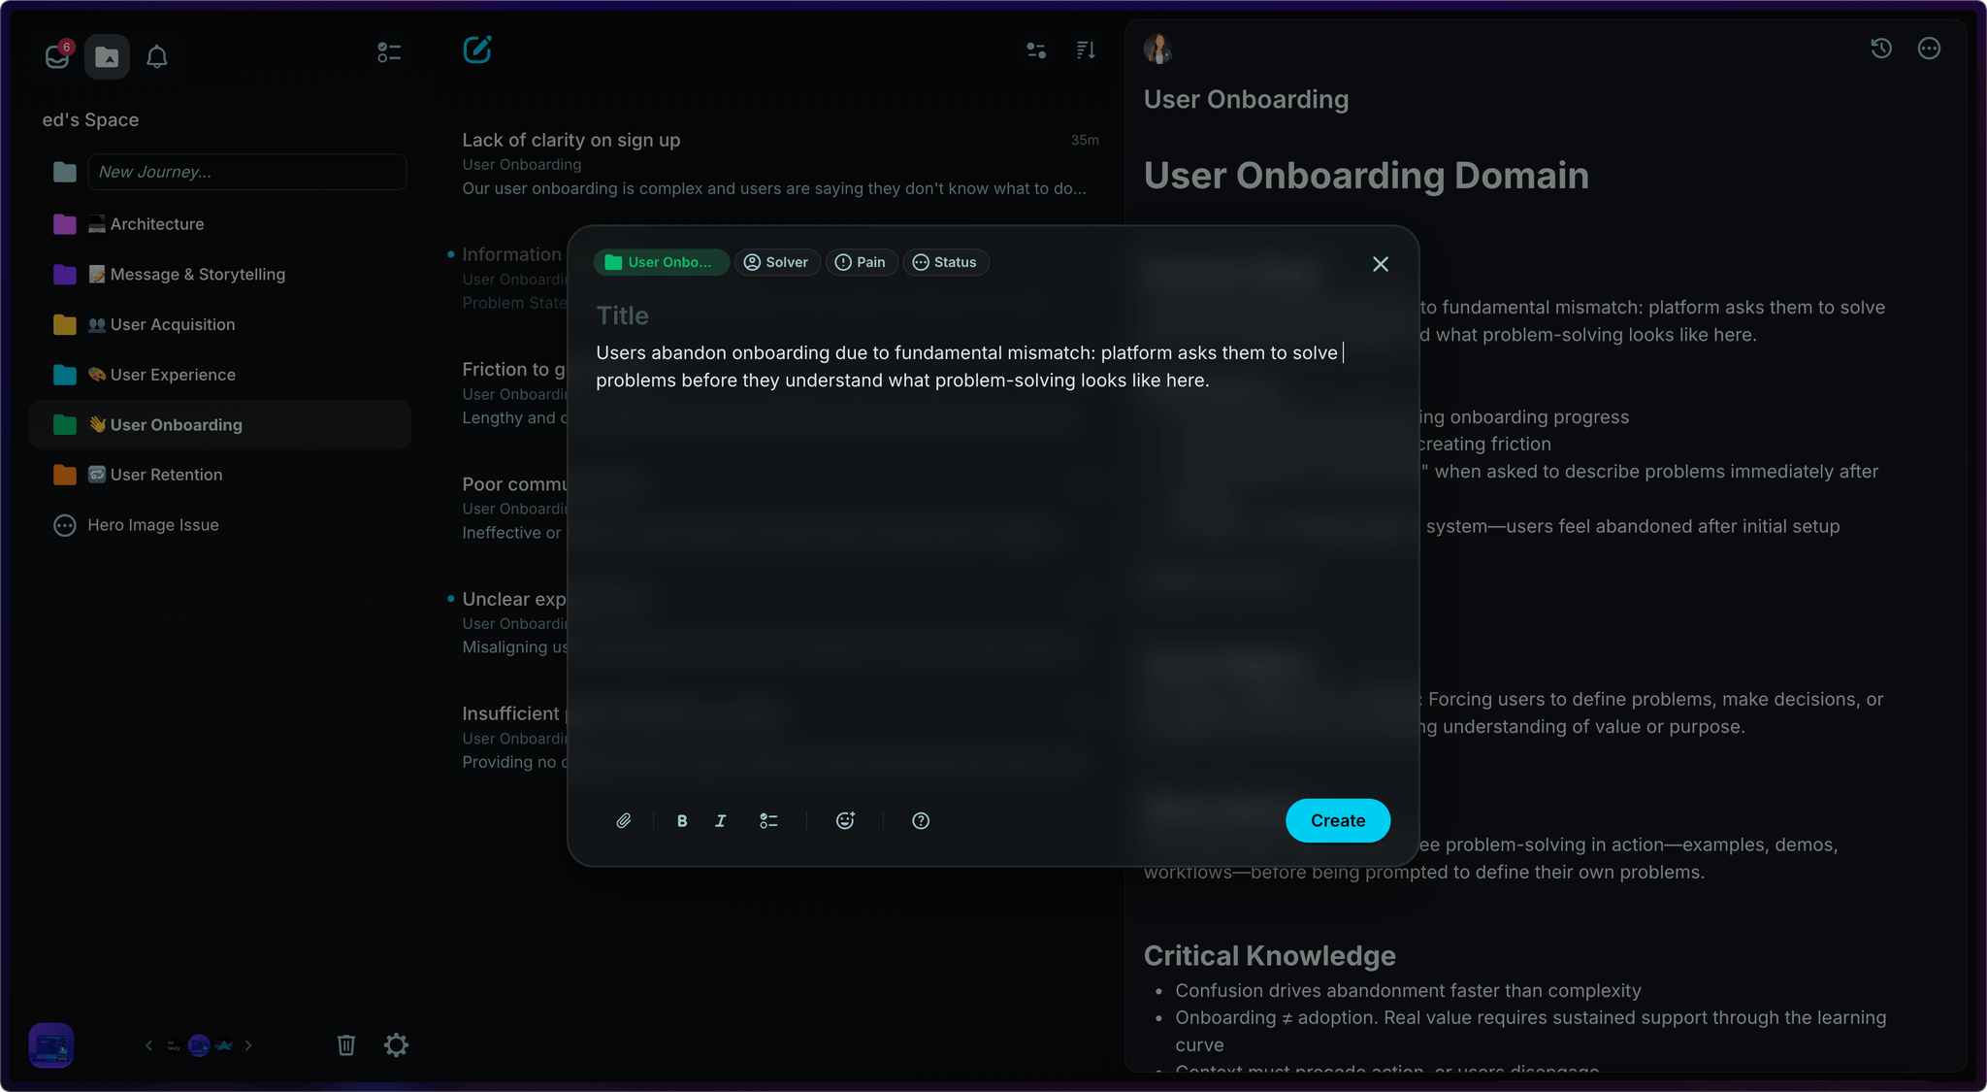Change the User Onboarding journey chip
Image resolution: width=1987 pixels, height=1092 pixels.
tap(660, 262)
